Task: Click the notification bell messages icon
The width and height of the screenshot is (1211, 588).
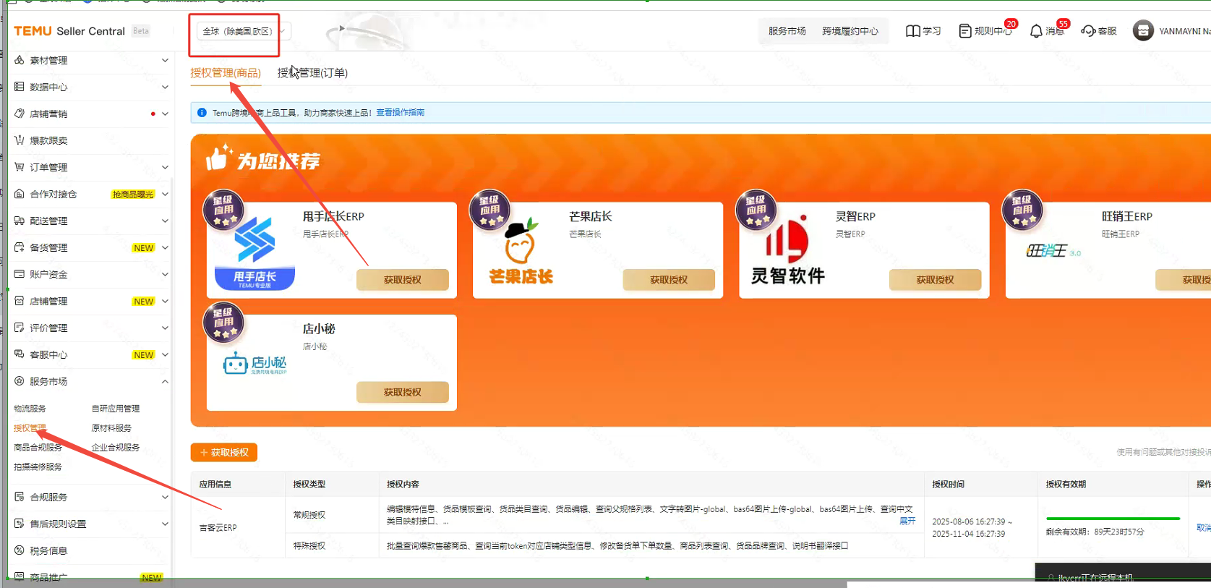Action: click(x=1037, y=31)
